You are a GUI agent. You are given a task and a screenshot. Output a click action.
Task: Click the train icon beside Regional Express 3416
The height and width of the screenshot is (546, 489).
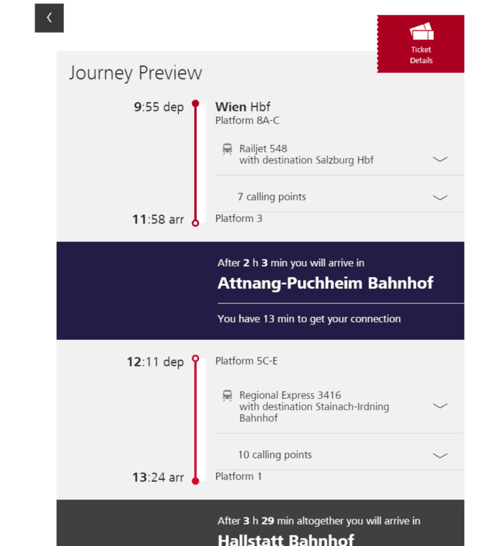click(228, 395)
